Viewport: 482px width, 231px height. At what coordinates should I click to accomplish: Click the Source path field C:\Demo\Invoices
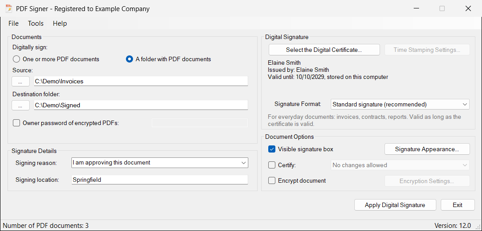point(141,82)
